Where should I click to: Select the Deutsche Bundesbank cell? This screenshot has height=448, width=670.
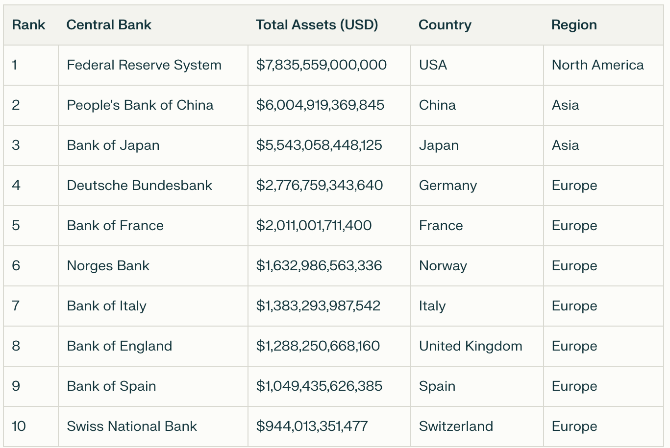click(140, 186)
